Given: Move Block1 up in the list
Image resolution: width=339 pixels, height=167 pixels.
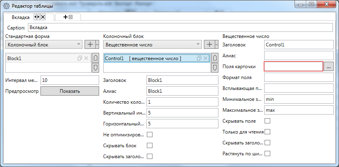Looking at the screenshot, I should pos(95,58).
